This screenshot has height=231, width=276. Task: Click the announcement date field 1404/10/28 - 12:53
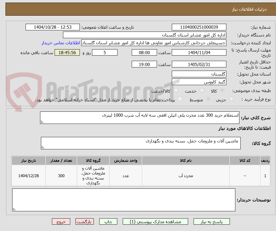(53, 27)
